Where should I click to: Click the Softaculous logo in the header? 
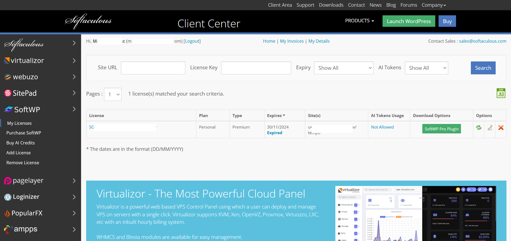pos(88,21)
